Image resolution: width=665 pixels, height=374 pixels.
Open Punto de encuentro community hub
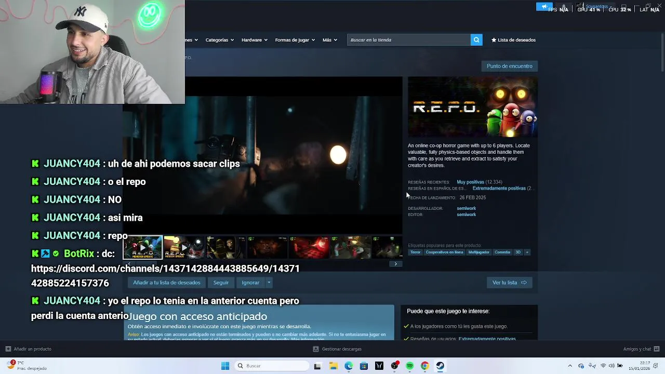[509, 66]
